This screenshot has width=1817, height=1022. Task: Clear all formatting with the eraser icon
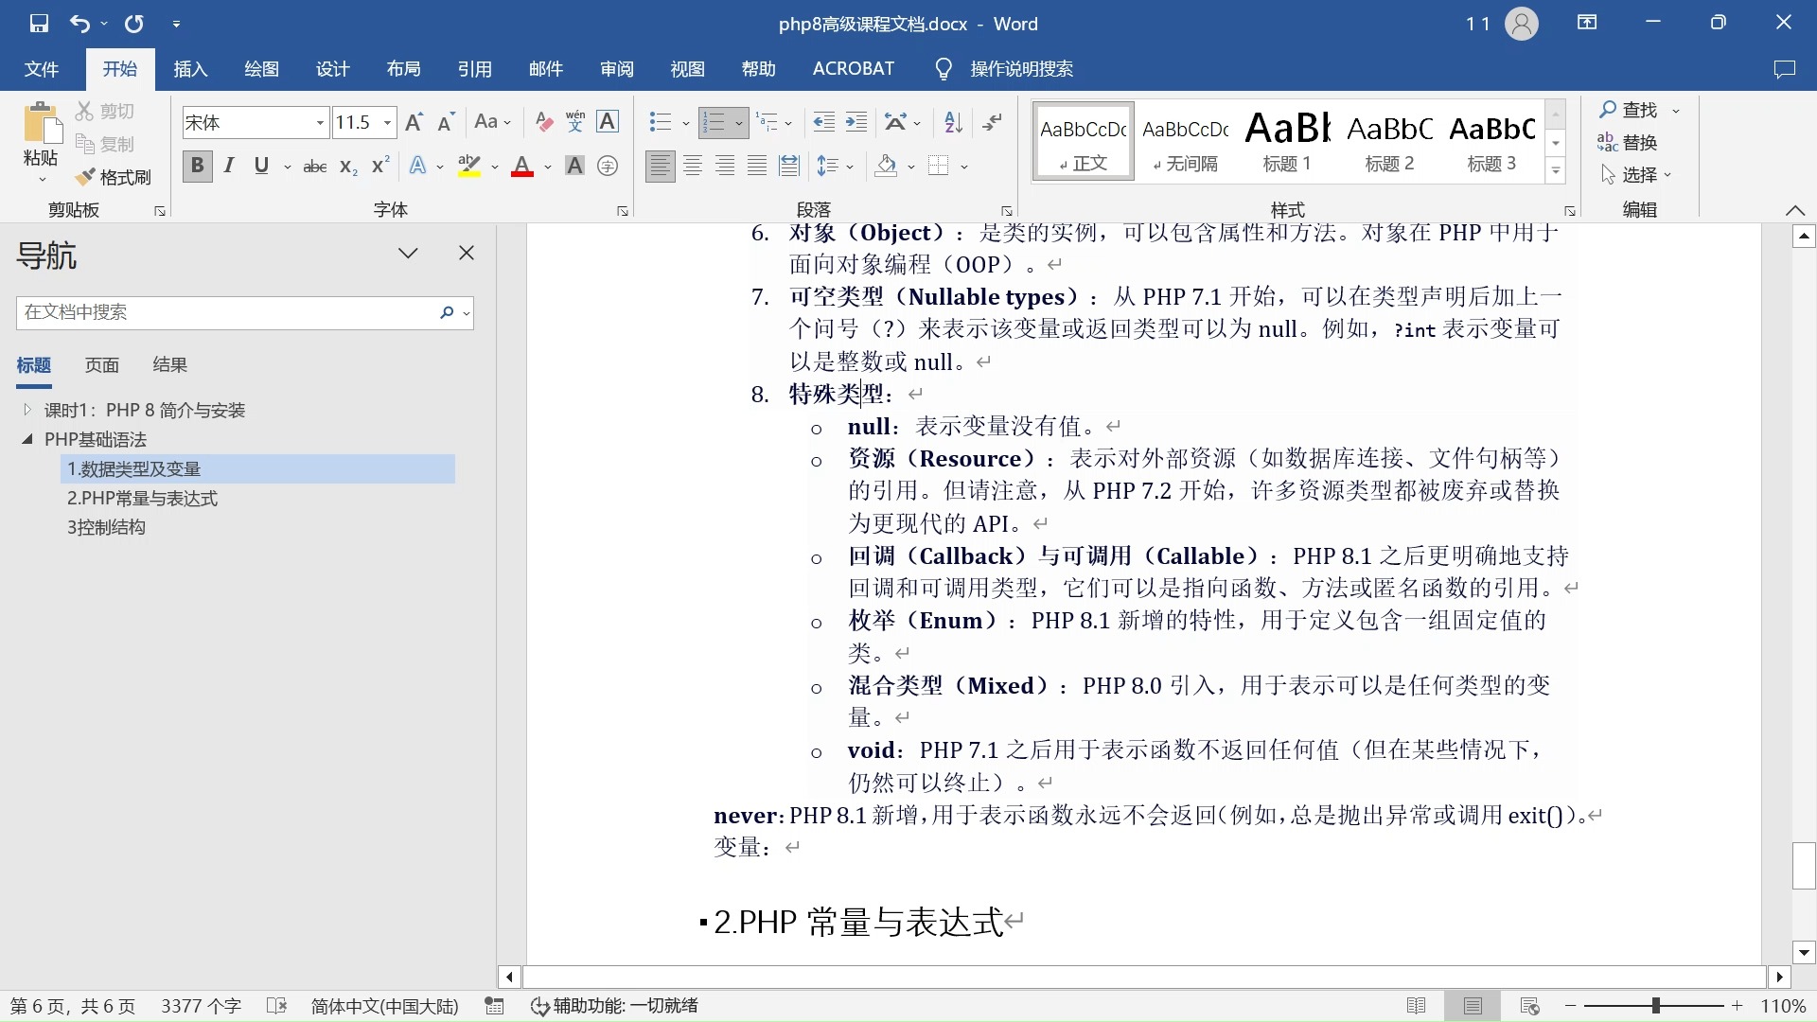tap(543, 122)
